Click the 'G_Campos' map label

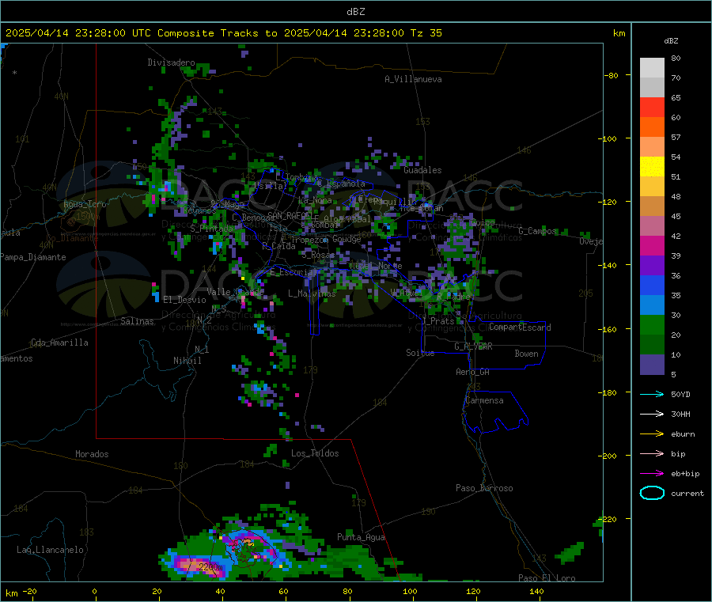pyautogui.click(x=537, y=231)
